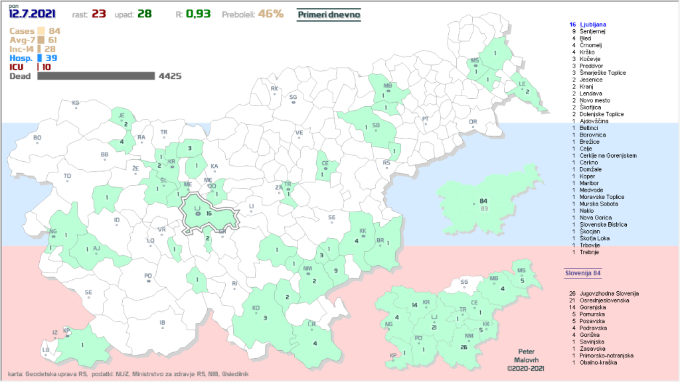The width and height of the screenshot is (680, 382).
Task: Click the date 12.7.2021
Action: pos(33,14)
